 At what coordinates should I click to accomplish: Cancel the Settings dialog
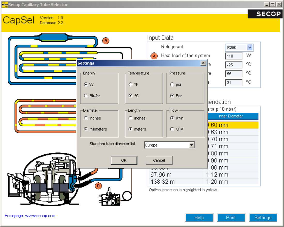159,160
